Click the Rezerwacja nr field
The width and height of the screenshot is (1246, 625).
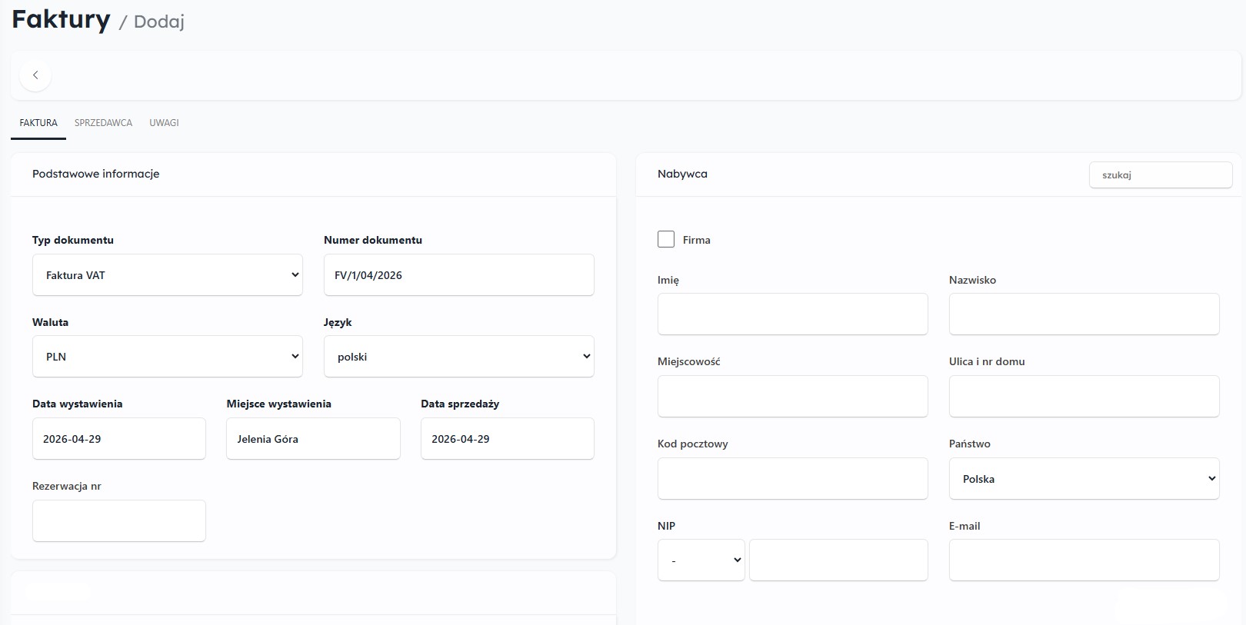tap(119, 521)
